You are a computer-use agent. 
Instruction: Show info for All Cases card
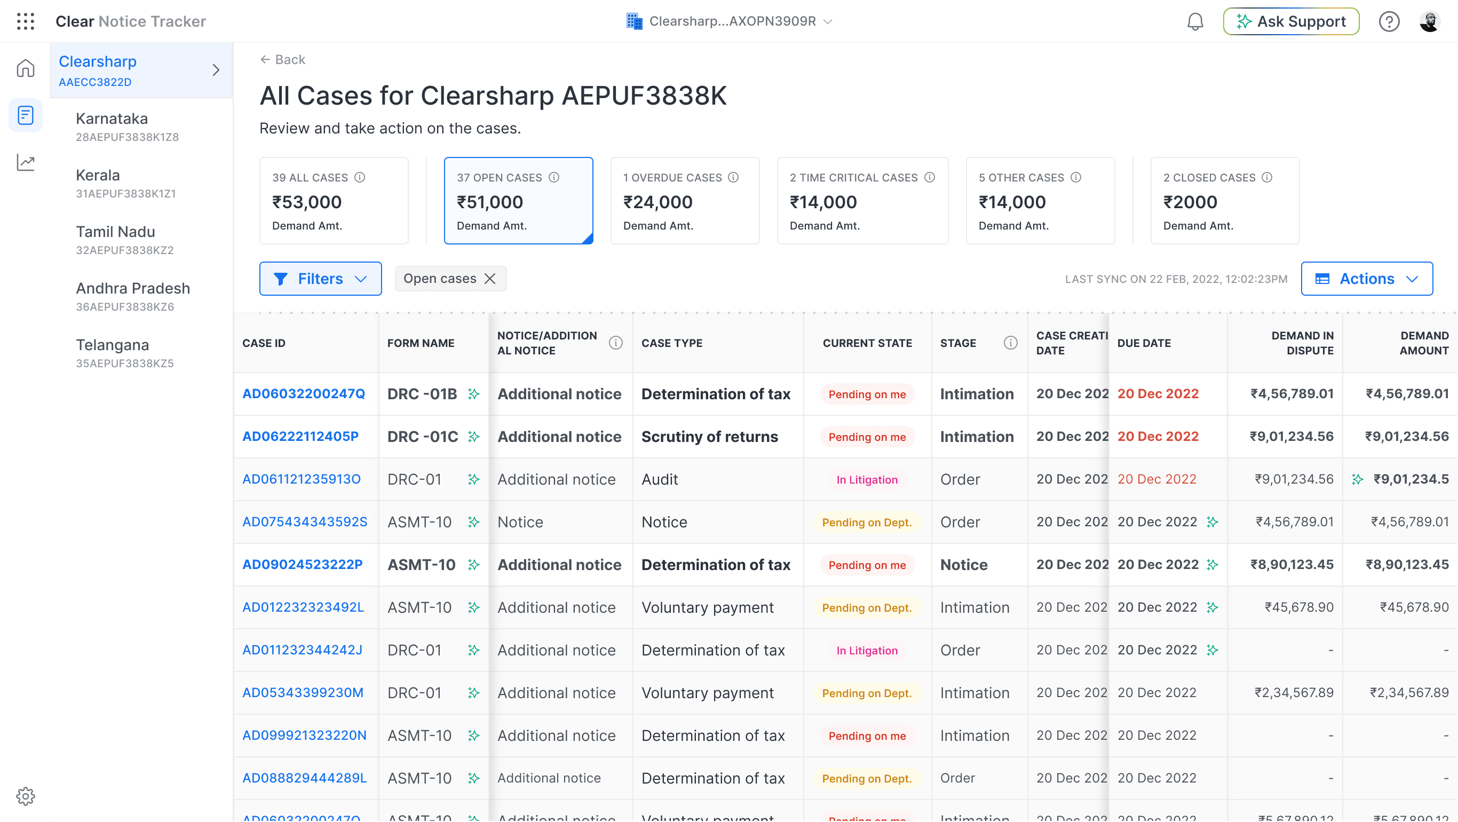360,178
